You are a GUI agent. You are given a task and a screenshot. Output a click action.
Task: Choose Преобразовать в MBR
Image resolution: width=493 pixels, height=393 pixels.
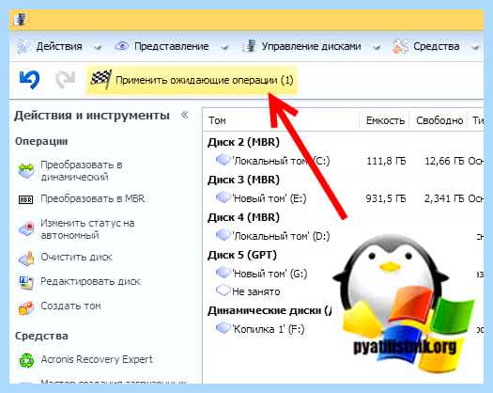pos(92,199)
